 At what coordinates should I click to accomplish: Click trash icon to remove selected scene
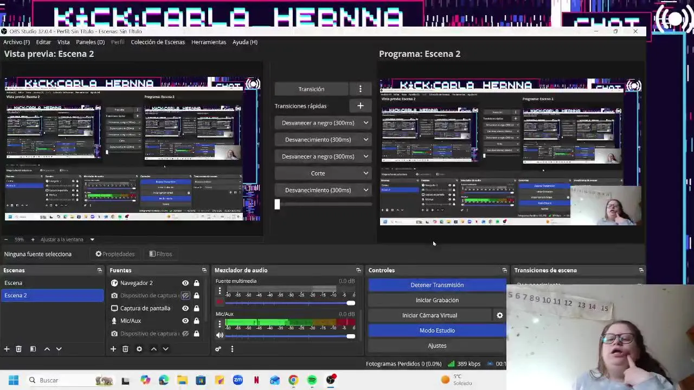click(x=18, y=349)
